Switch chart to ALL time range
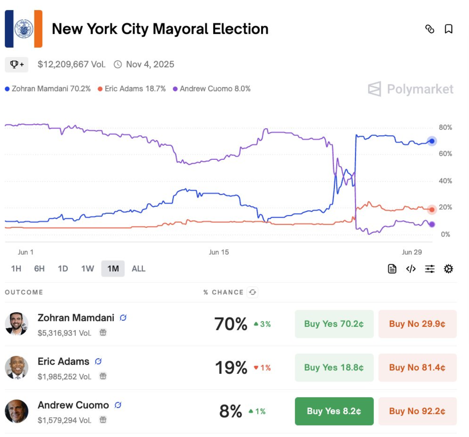 click(x=138, y=269)
